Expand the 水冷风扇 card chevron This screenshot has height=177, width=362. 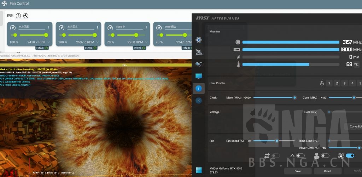(49, 42)
